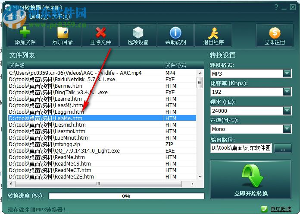Open the File (文件) menu
The width and height of the screenshot is (300, 214).
[x=18, y=17]
